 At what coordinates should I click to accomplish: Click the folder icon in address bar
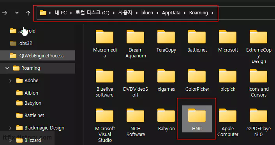(x=43, y=13)
